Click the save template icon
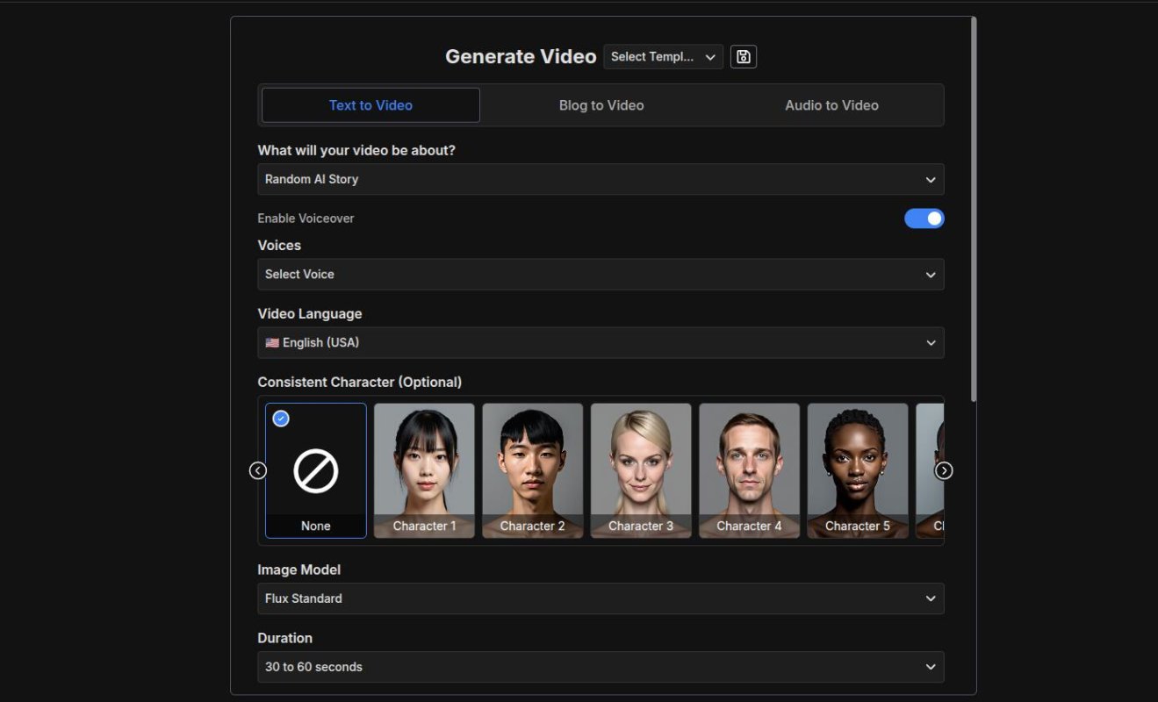1158x702 pixels. click(x=743, y=56)
